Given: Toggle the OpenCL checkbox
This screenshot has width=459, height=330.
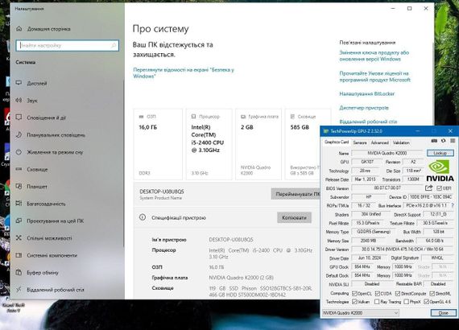Looking at the screenshot, I should [354, 294].
